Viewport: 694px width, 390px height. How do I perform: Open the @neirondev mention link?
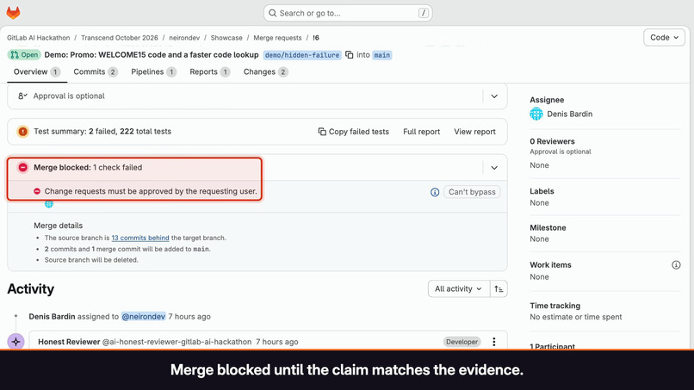click(x=144, y=317)
